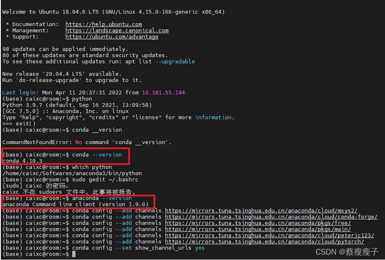385x260 pixels.
Task: Click the "New release '20.04.4 LTS' available" line
Action: click(62, 74)
